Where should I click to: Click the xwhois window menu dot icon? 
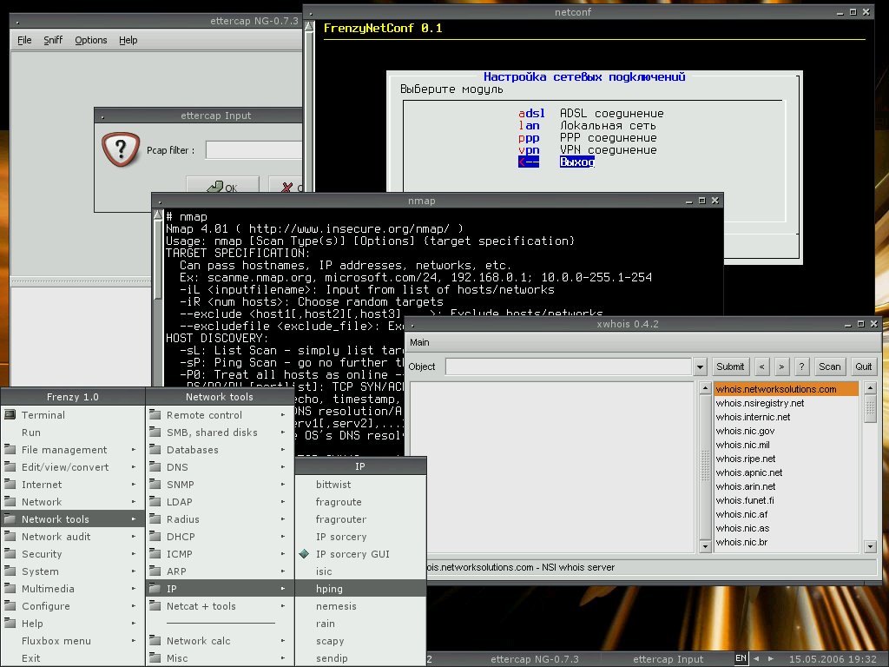(412, 325)
